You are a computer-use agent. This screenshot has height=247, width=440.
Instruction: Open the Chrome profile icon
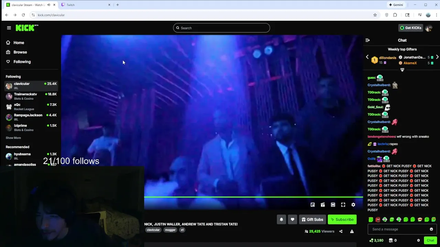pos(428,15)
